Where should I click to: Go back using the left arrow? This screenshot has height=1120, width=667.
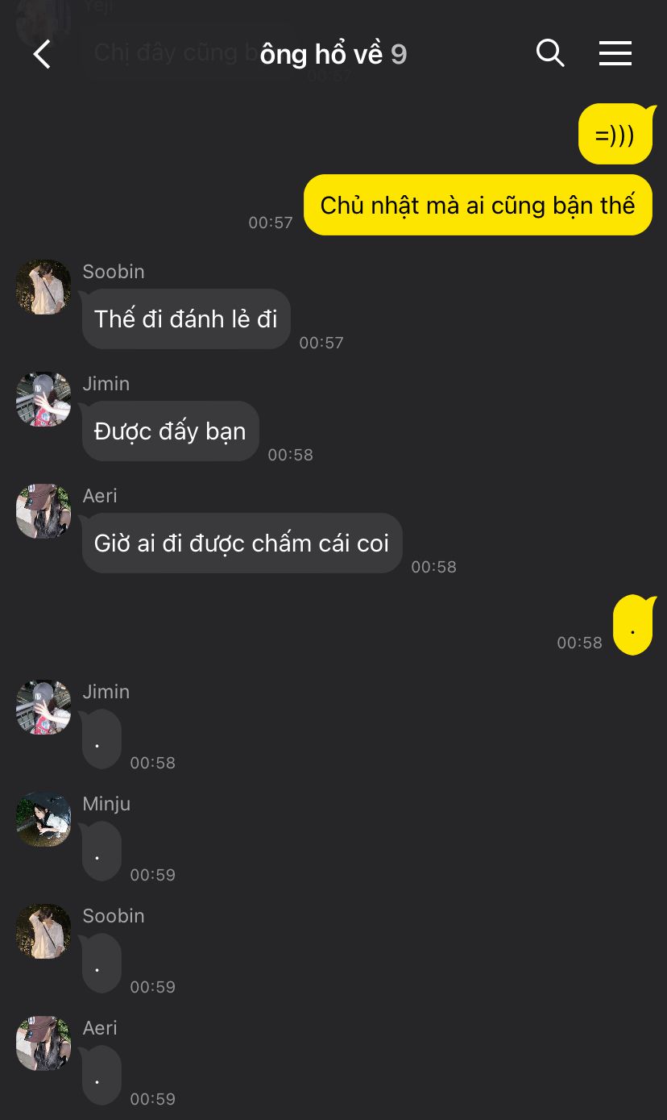pos(42,54)
